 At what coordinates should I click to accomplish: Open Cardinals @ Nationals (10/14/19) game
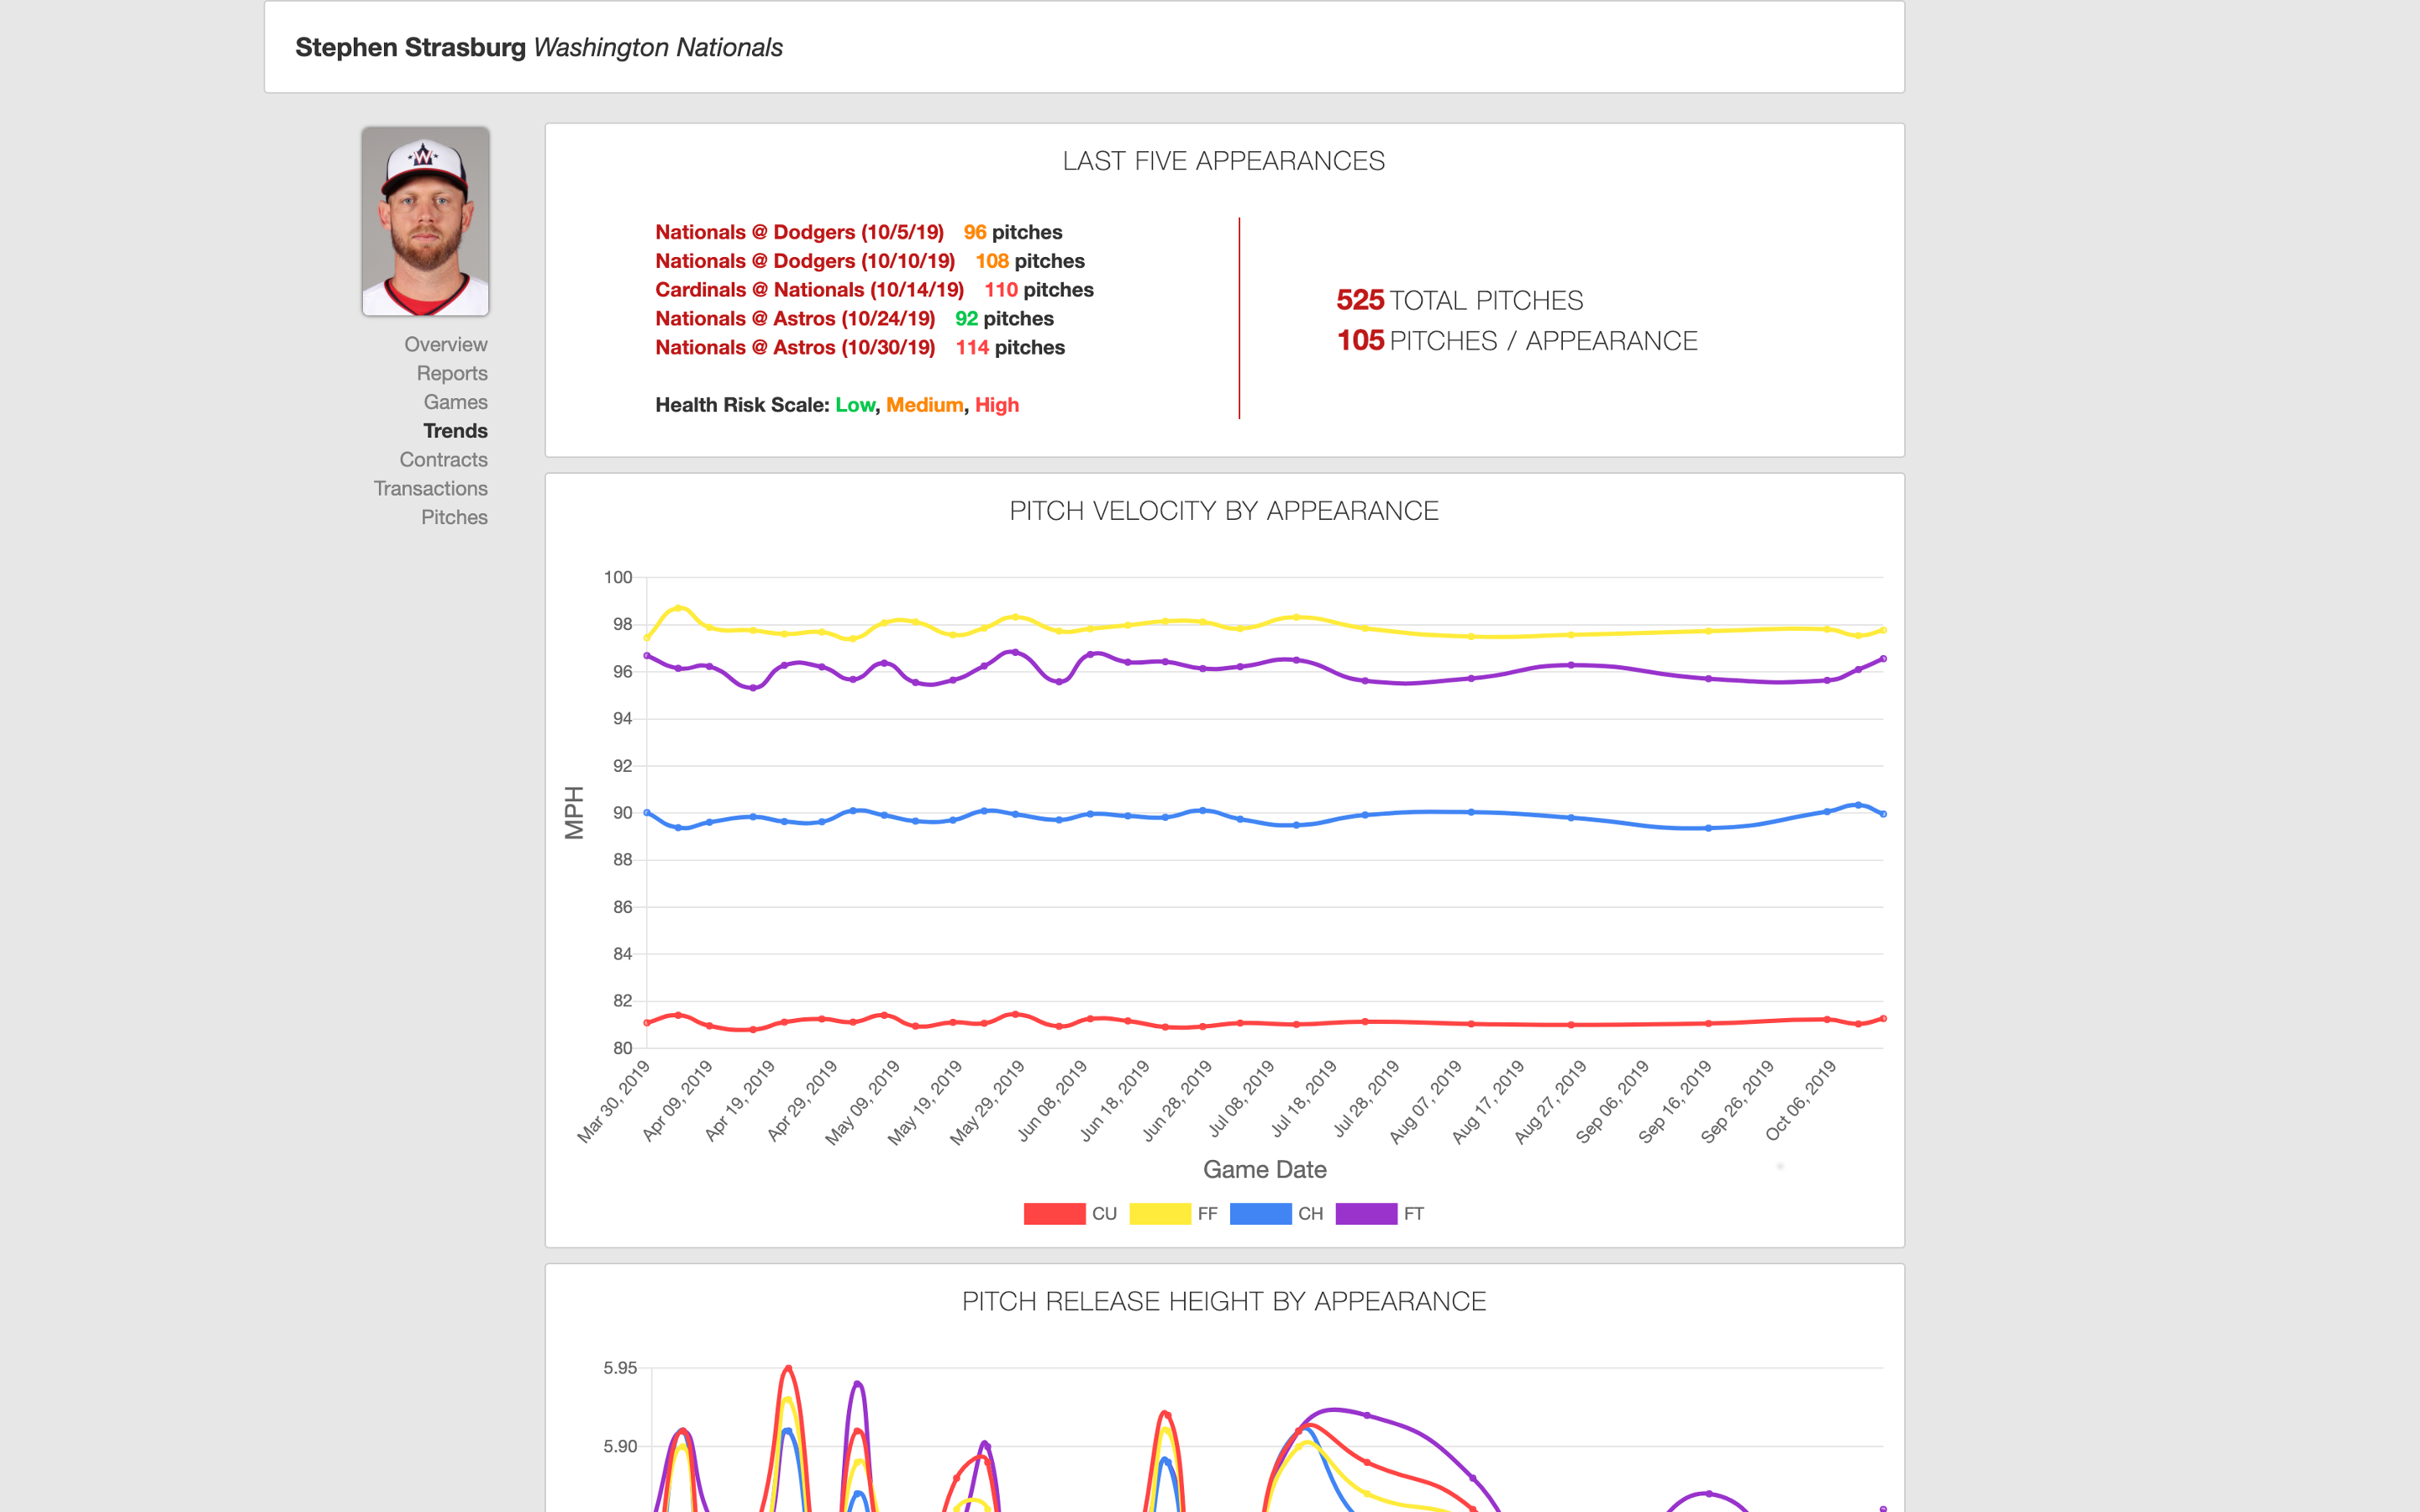(x=809, y=290)
